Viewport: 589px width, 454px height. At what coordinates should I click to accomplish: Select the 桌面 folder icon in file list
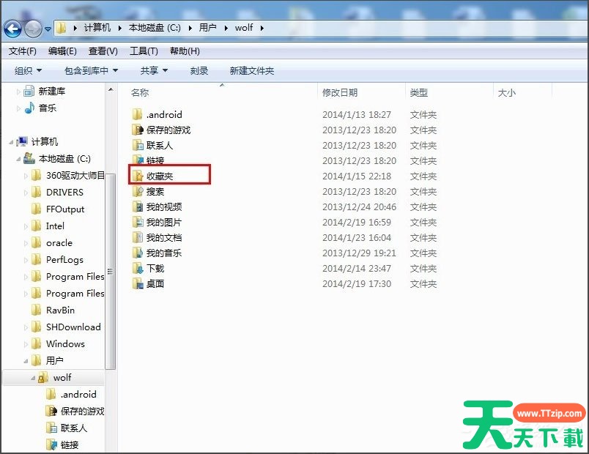tap(137, 283)
